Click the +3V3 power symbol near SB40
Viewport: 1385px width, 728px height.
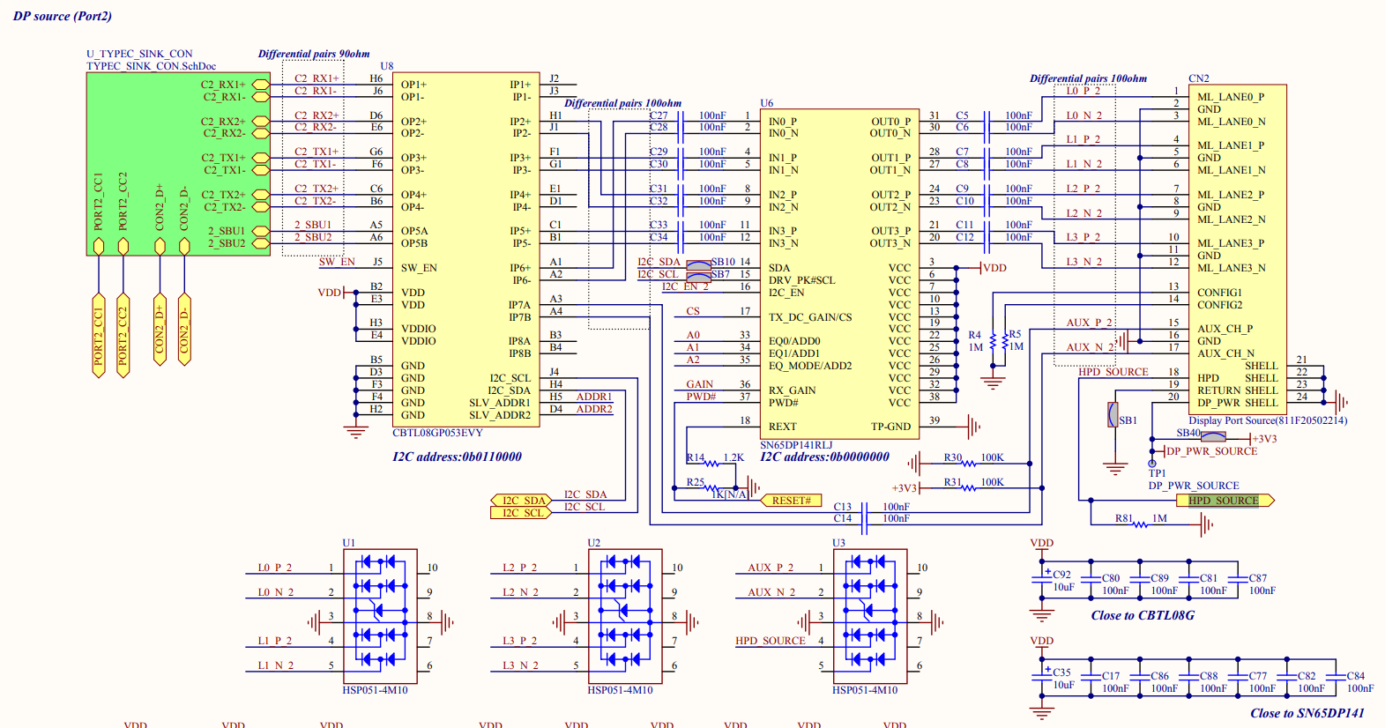click(x=1264, y=438)
